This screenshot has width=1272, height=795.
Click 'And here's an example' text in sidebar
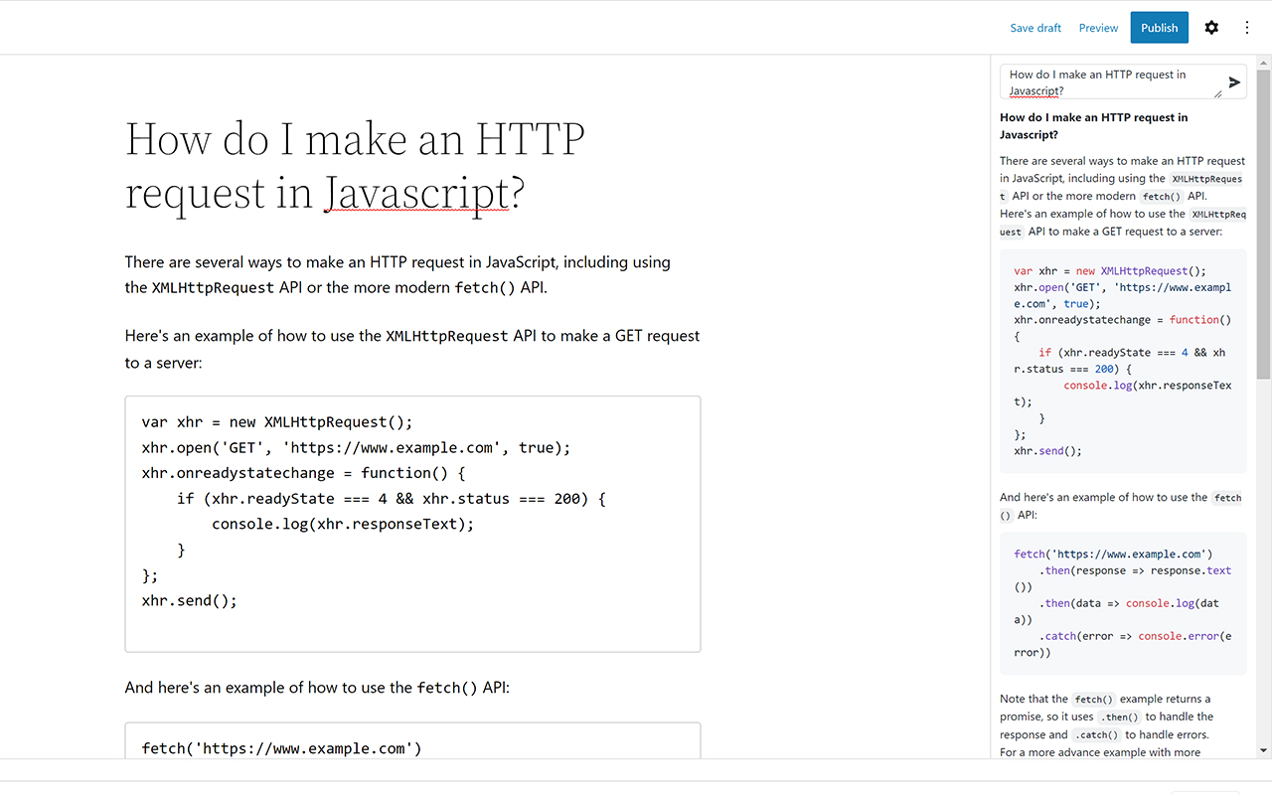[1121, 506]
